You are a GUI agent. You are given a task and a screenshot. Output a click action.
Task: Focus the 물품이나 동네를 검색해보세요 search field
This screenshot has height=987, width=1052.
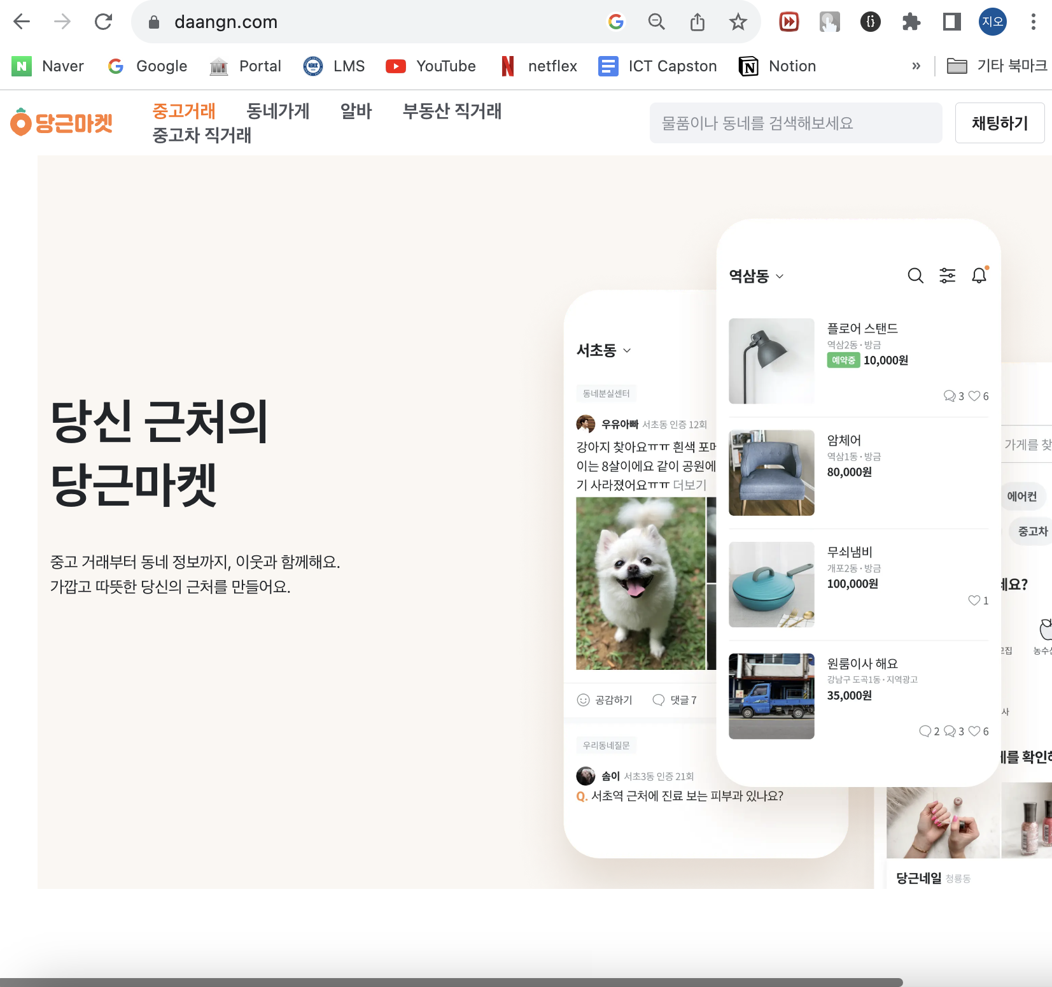pyautogui.click(x=796, y=123)
